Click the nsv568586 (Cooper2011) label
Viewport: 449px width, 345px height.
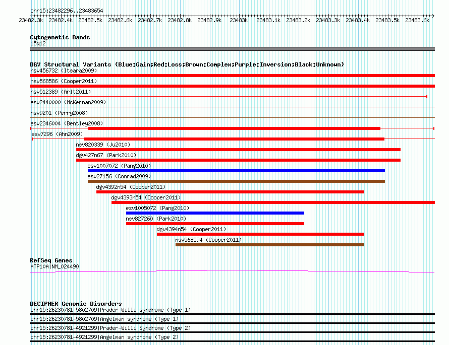[64, 81]
